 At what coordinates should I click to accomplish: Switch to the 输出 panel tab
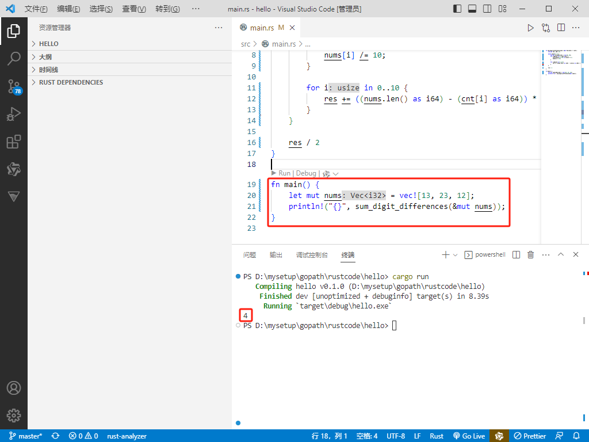point(276,254)
